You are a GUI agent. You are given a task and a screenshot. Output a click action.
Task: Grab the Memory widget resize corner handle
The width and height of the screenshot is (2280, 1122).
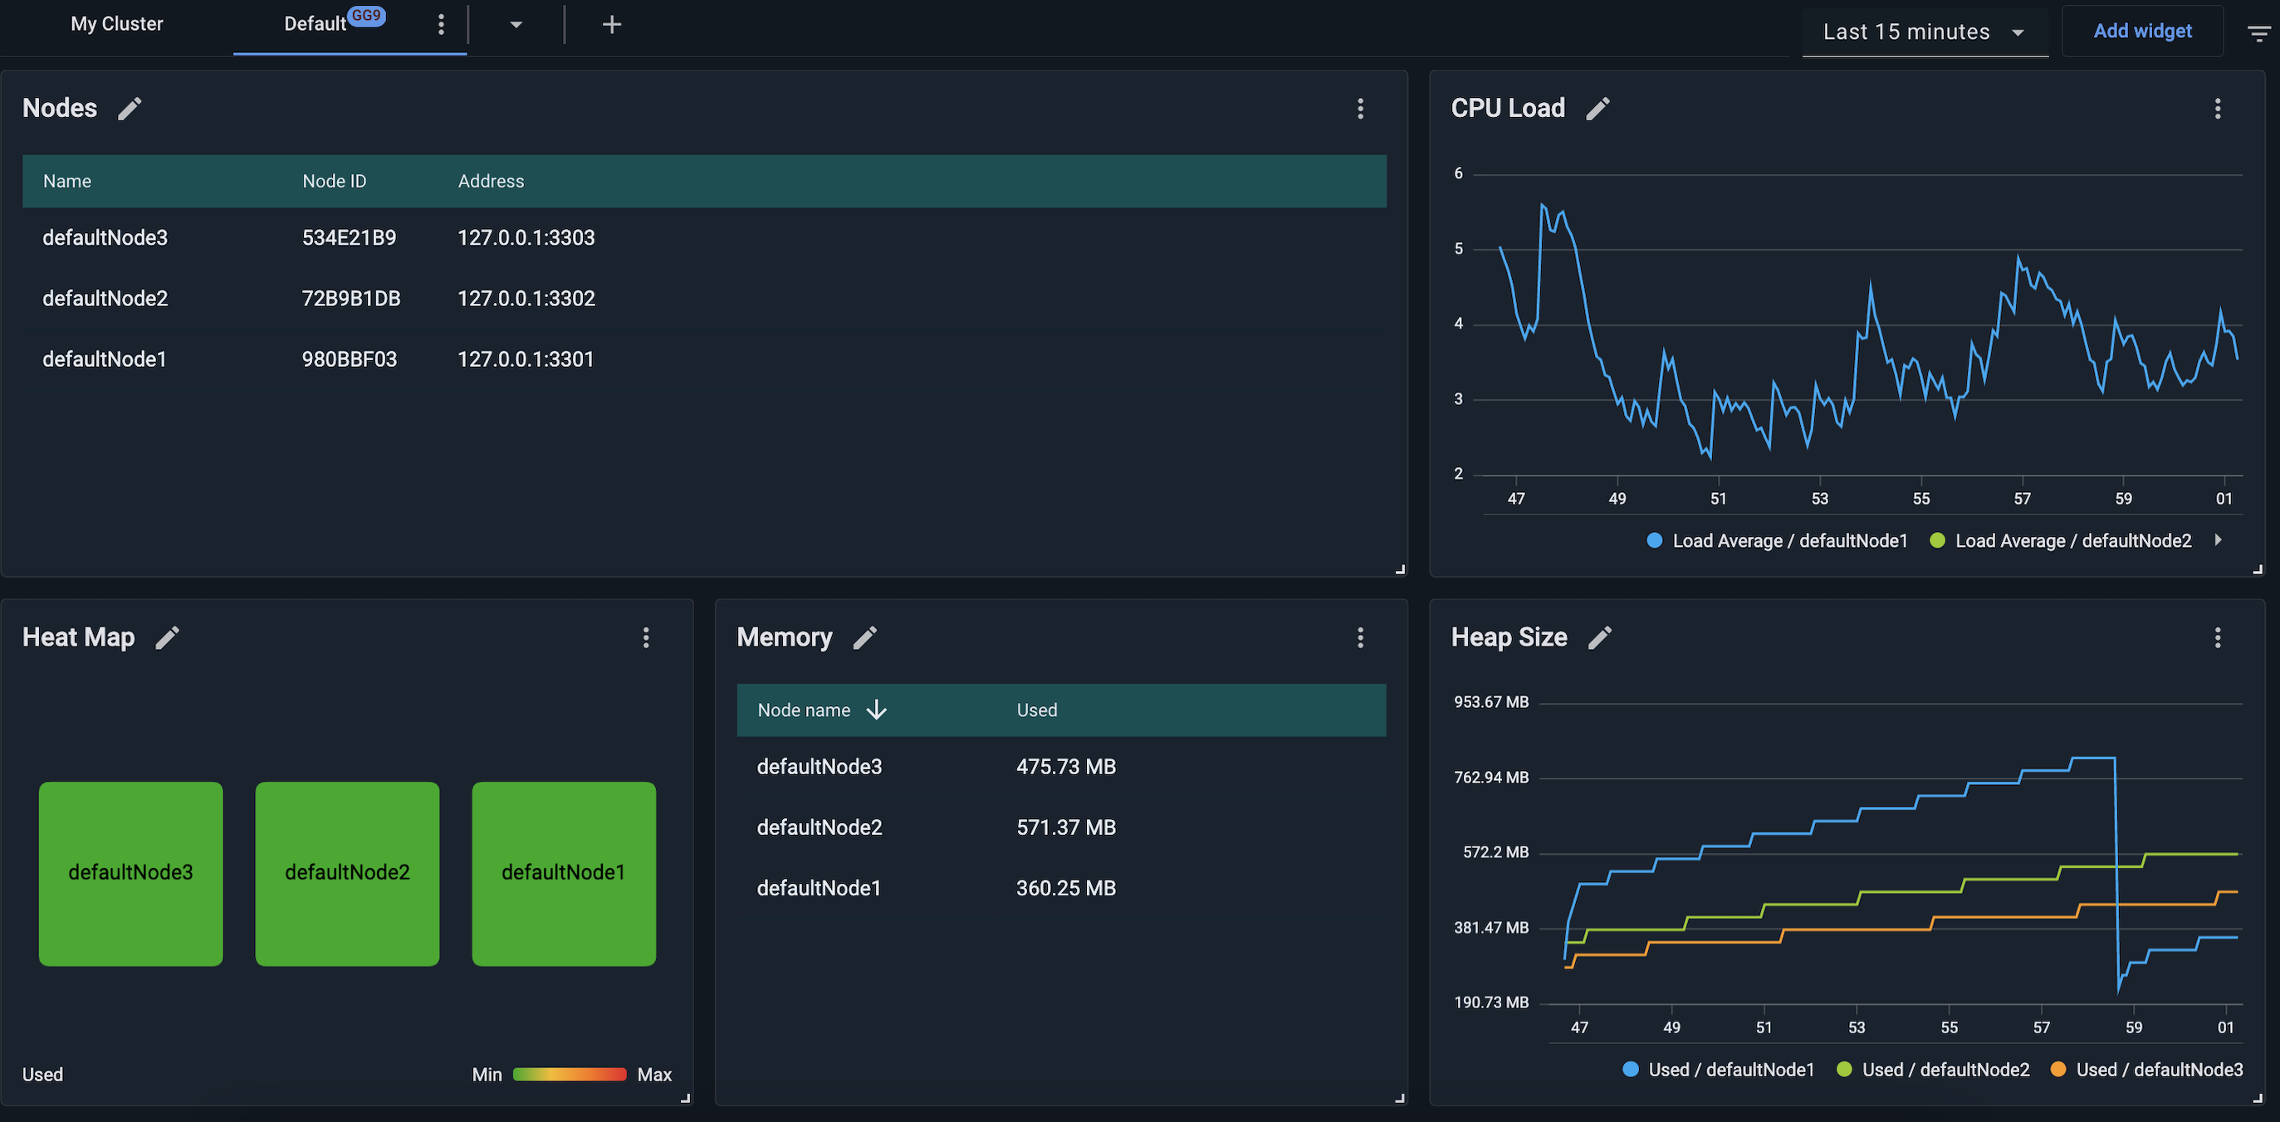(x=1399, y=1098)
